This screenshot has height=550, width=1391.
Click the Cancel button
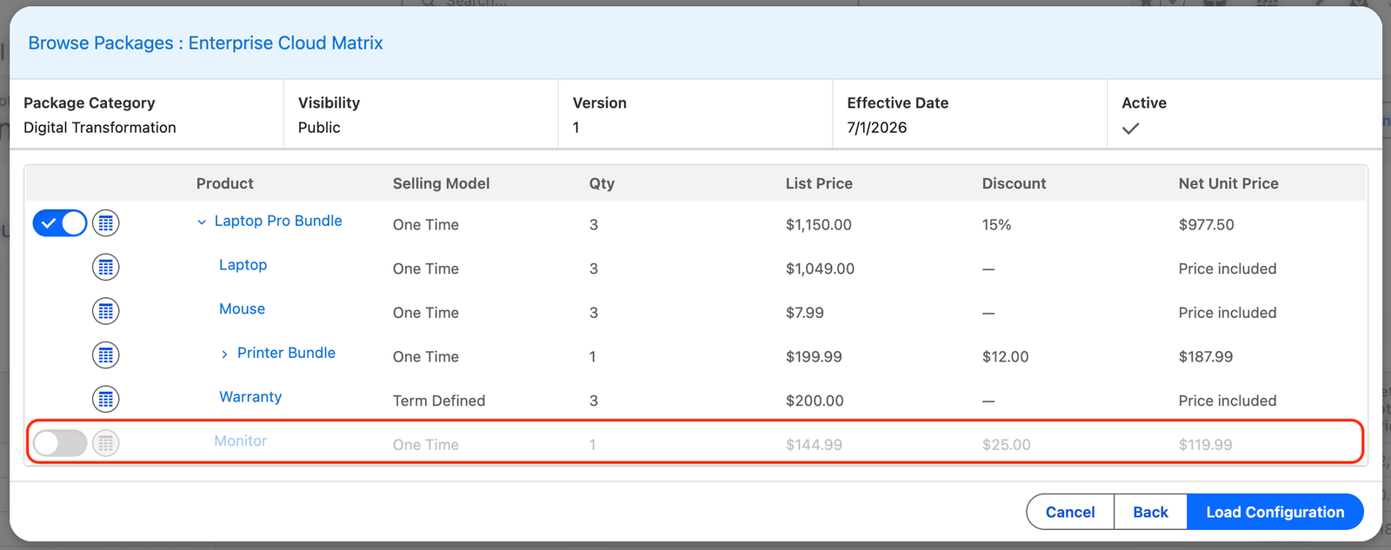pyautogui.click(x=1070, y=512)
